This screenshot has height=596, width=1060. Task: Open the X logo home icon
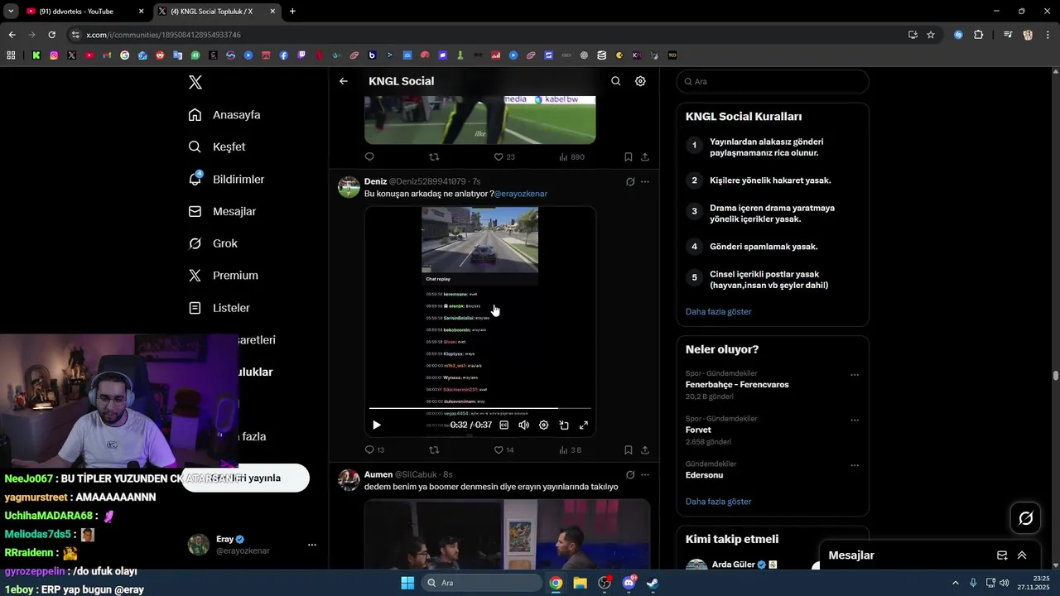(x=195, y=82)
